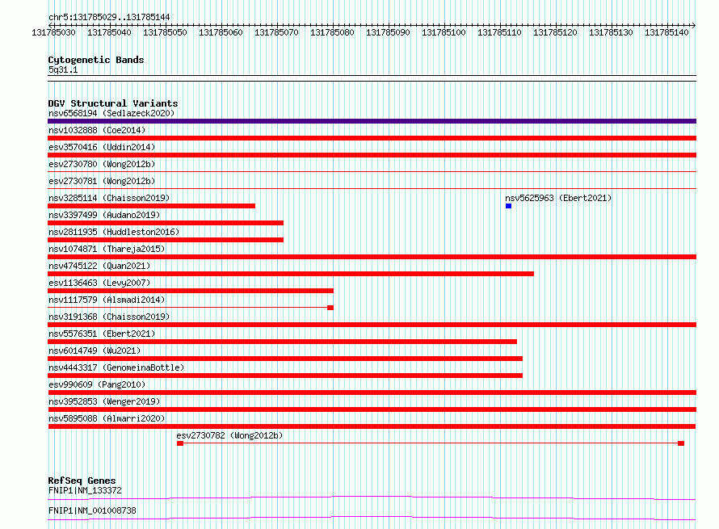Click the DGV Structural Variants track heading
Viewport: 719px width, 529px height.
pos(113,103)
